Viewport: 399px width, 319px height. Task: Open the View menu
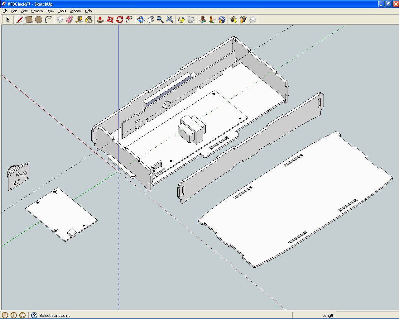pyautogui.click(x=24, y=11)
